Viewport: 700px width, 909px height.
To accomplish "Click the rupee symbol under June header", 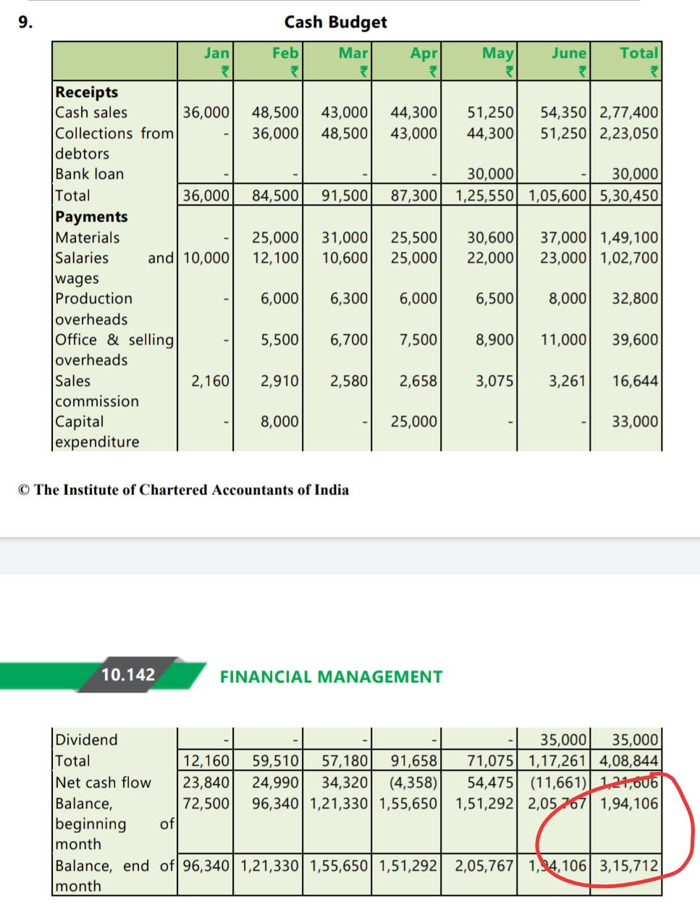I will 581,72.
